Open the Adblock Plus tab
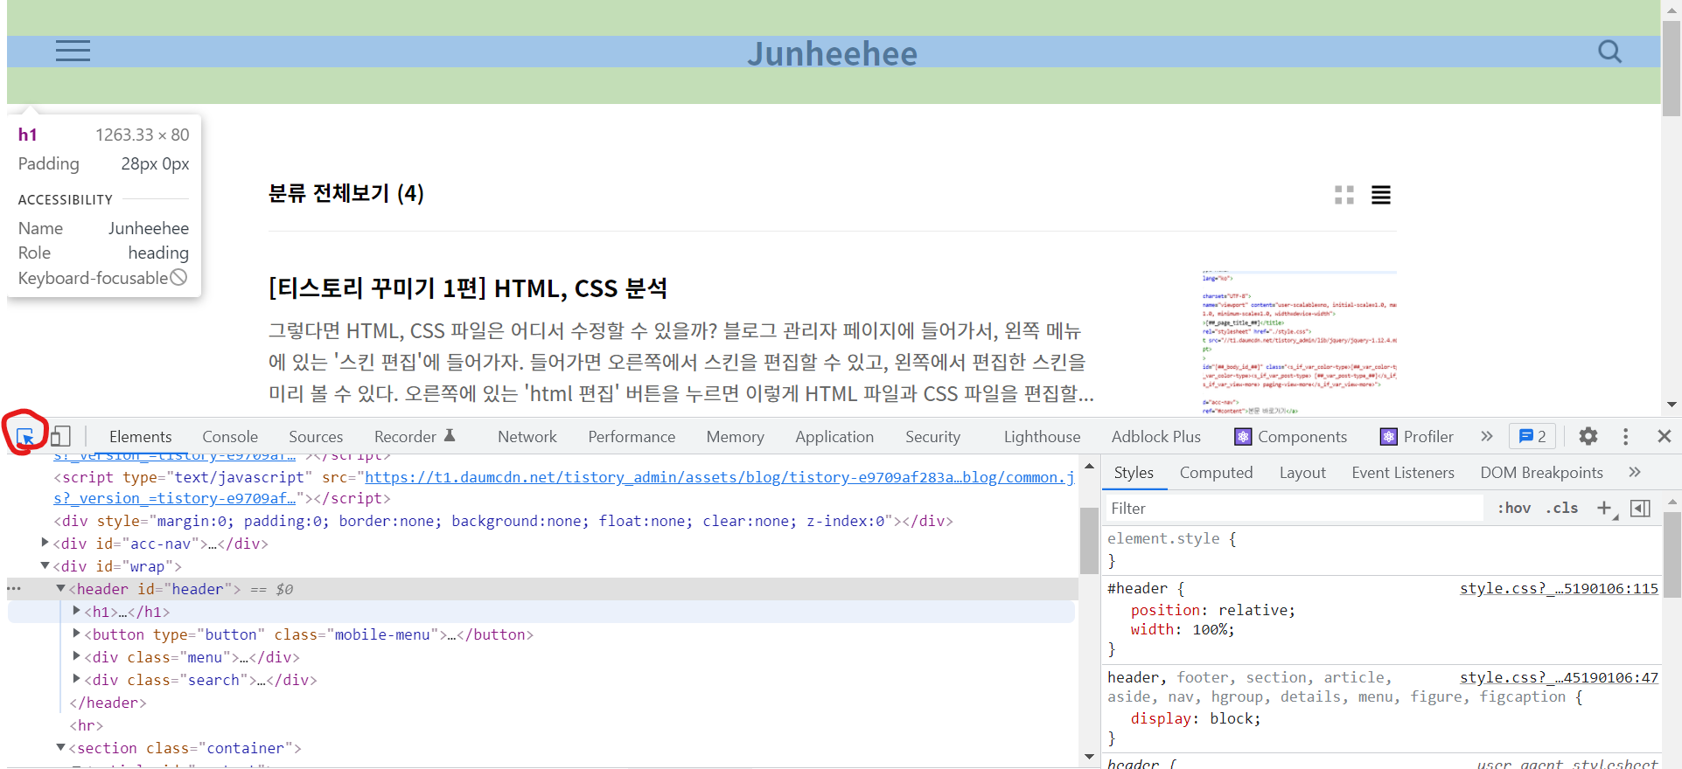This screenshot has width=1682, height=769. (x=1156, y=436)
